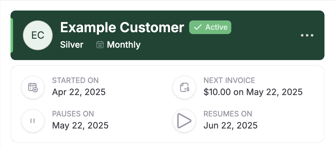Click the EC customer avatar

(x=38, y=35)
